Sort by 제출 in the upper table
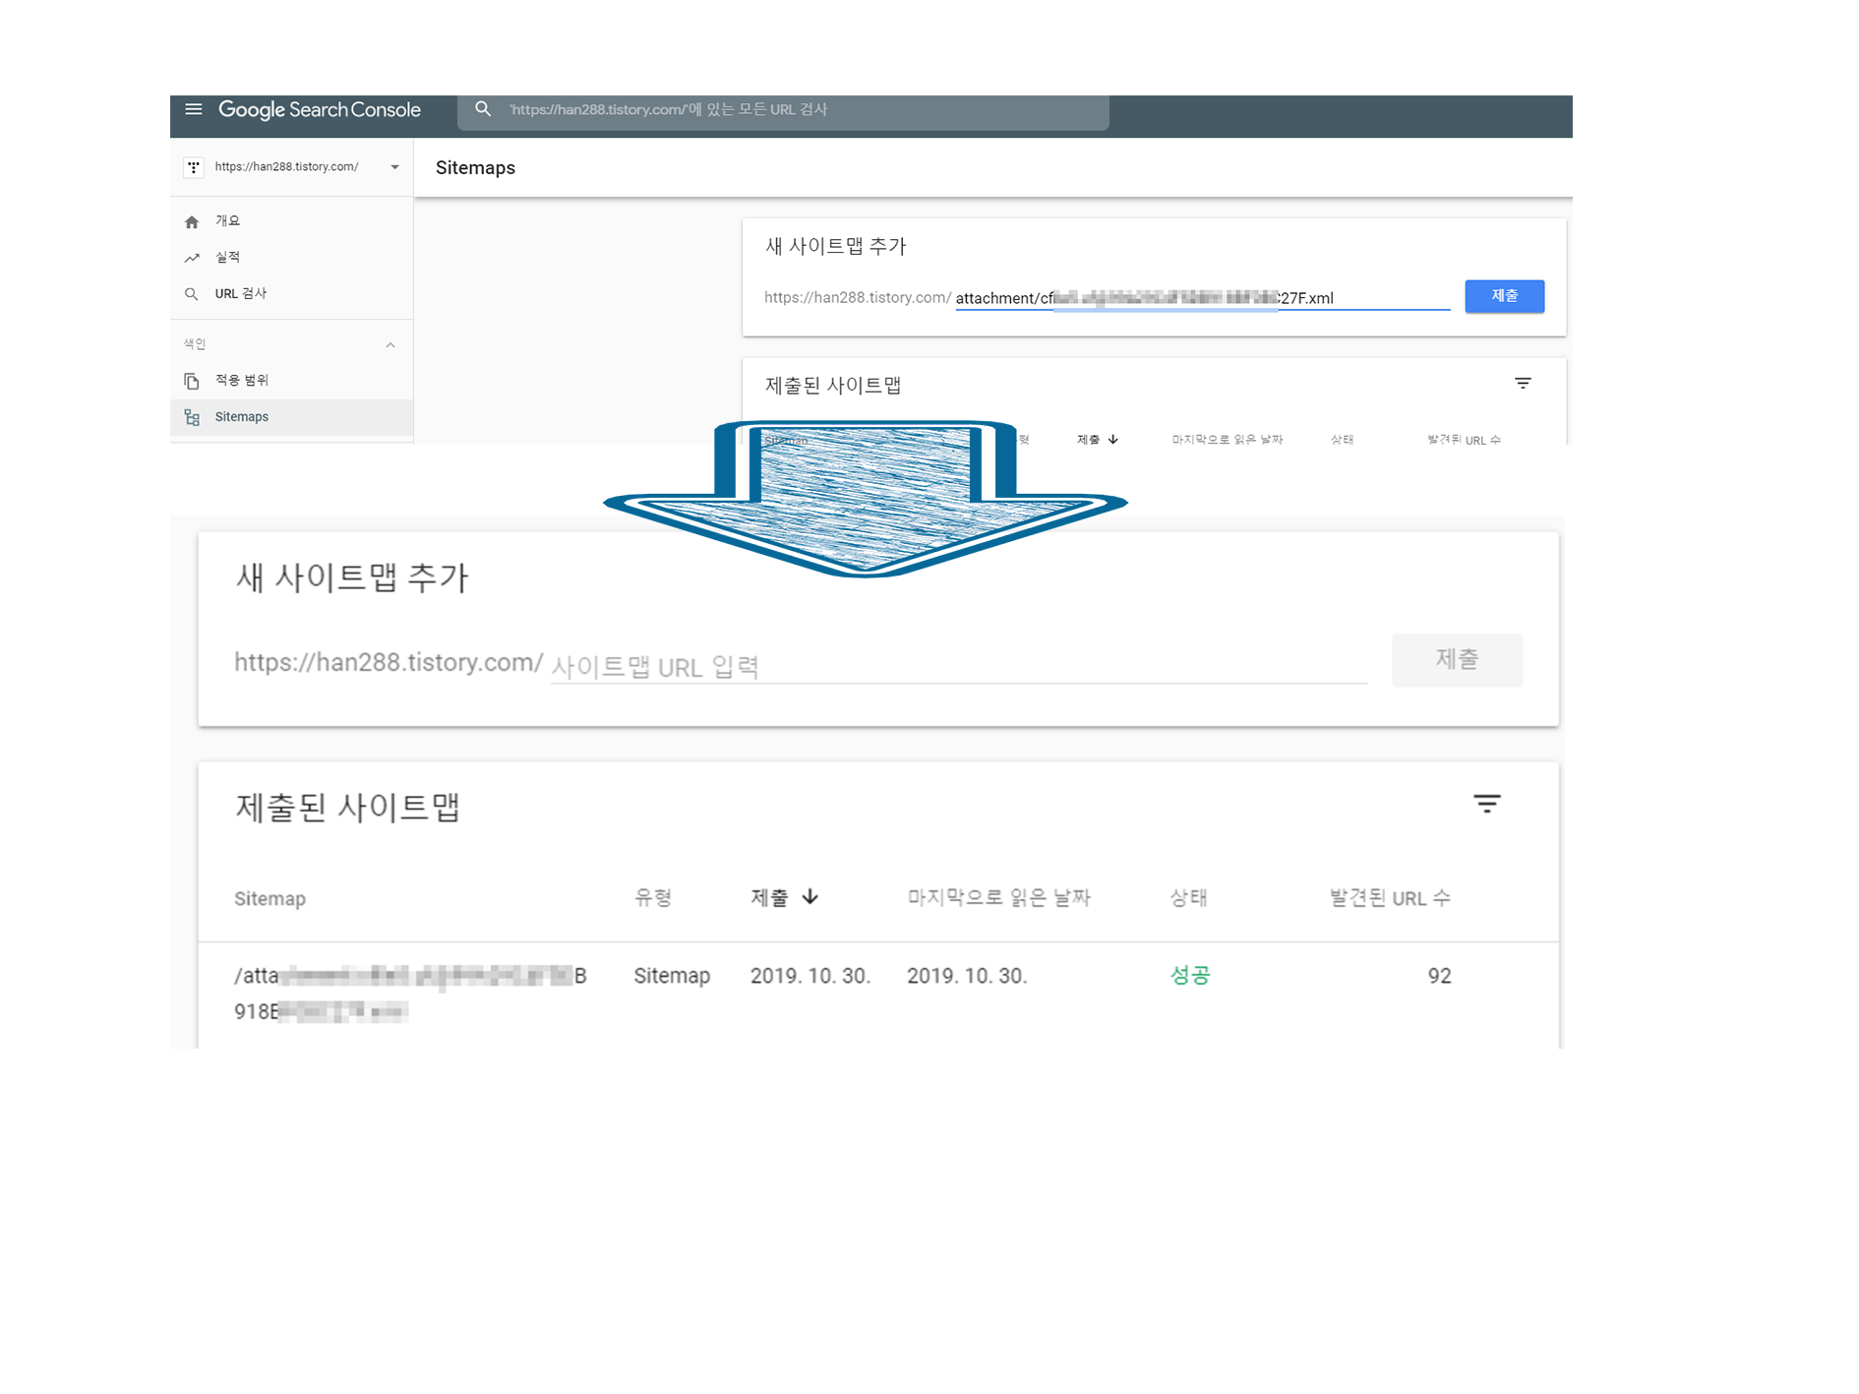The image size is (1859, 1394). (x=1097, y=440)
